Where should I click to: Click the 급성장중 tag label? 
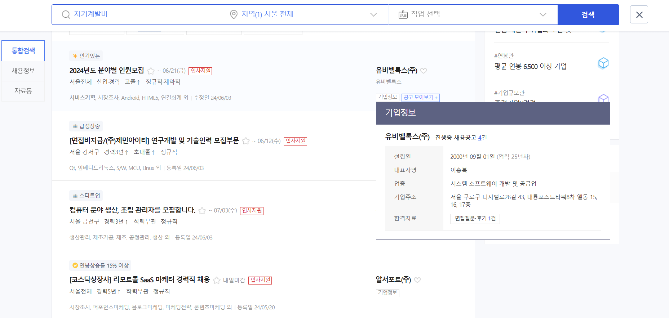tap(86, 126)
